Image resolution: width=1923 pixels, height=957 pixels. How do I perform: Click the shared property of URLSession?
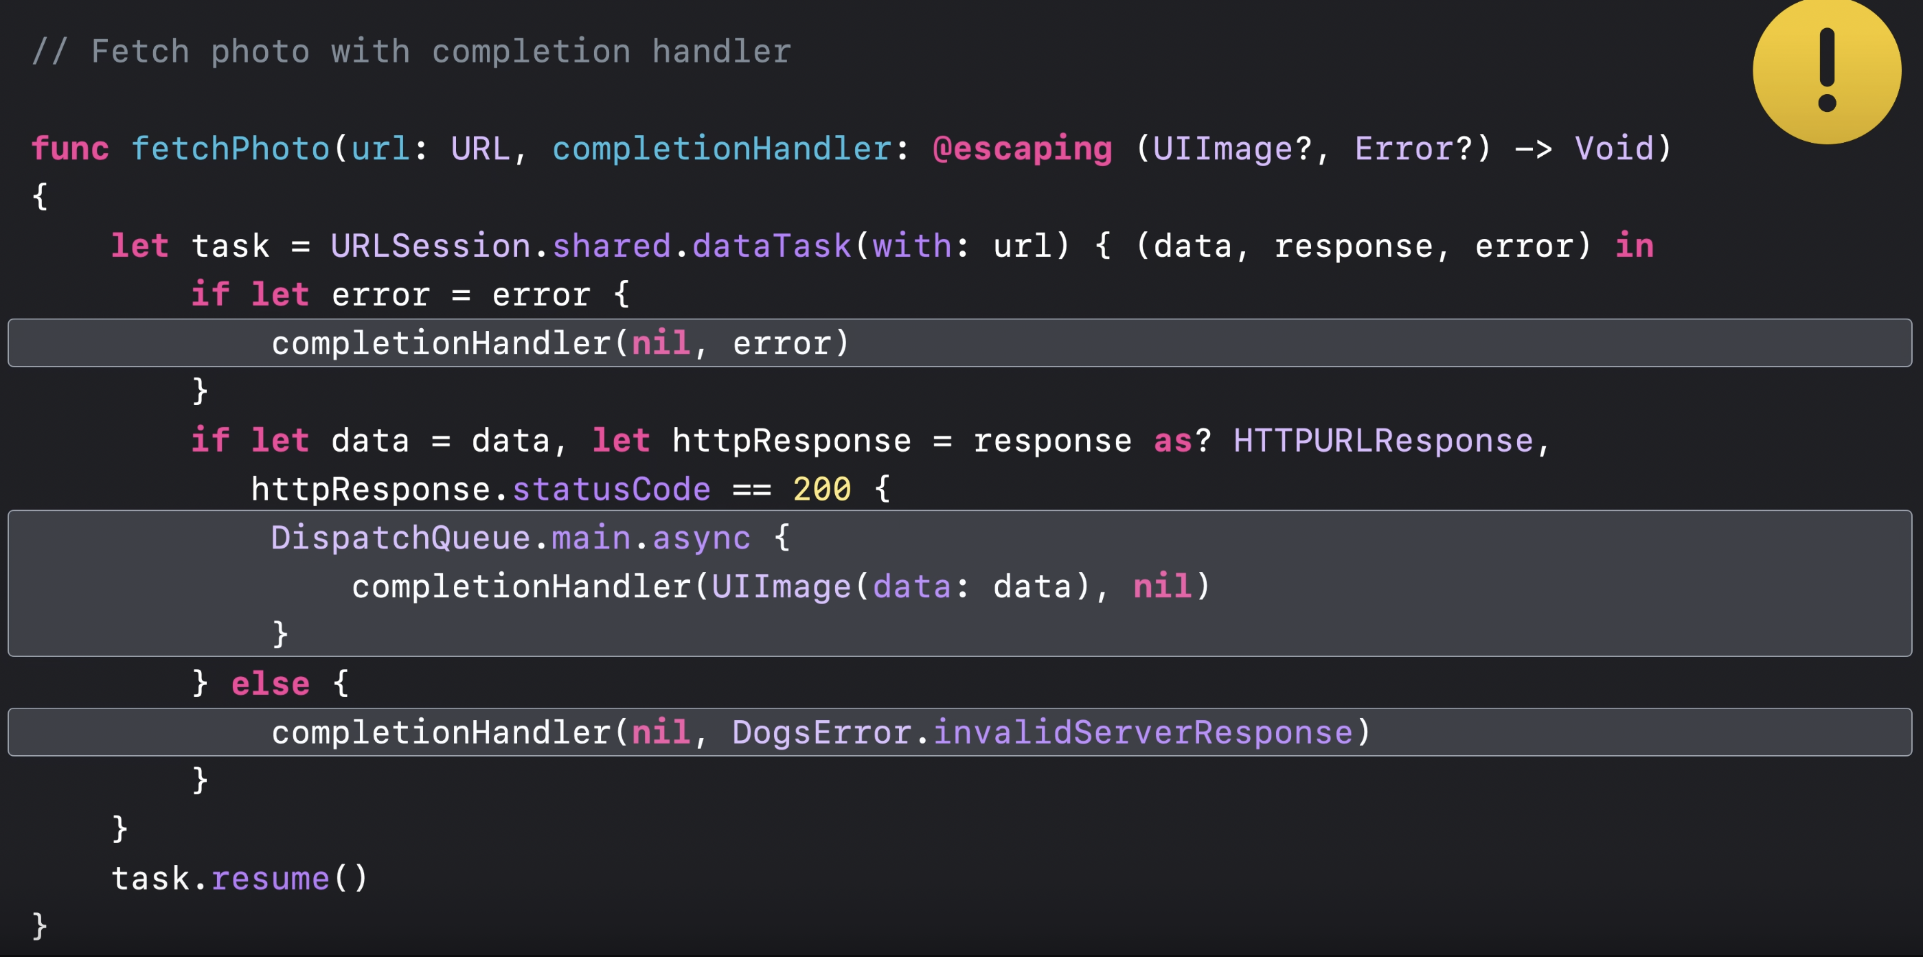pos(611,246)
